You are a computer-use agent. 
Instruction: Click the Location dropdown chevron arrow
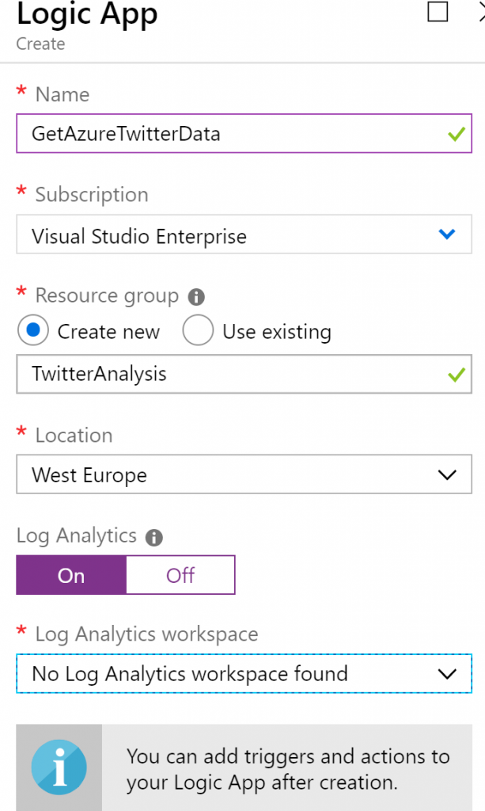[447, 475]
